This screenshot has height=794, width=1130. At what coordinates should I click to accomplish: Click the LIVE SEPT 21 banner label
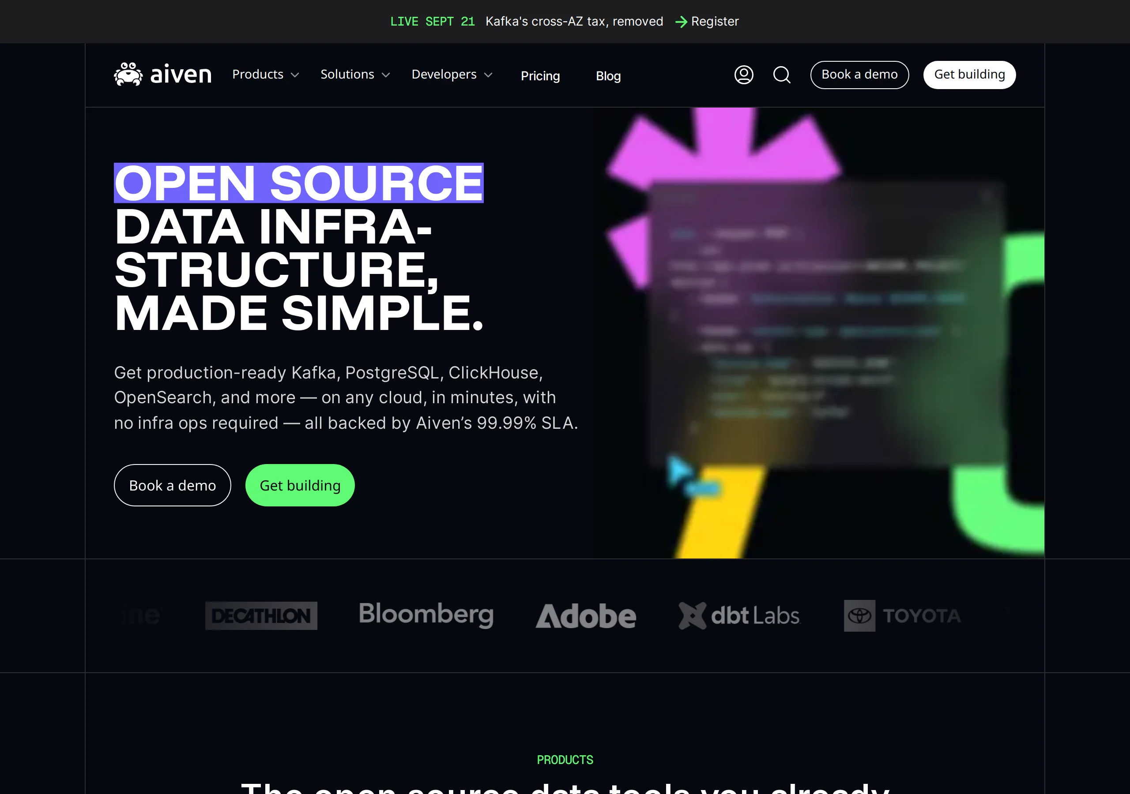[432, 22]
